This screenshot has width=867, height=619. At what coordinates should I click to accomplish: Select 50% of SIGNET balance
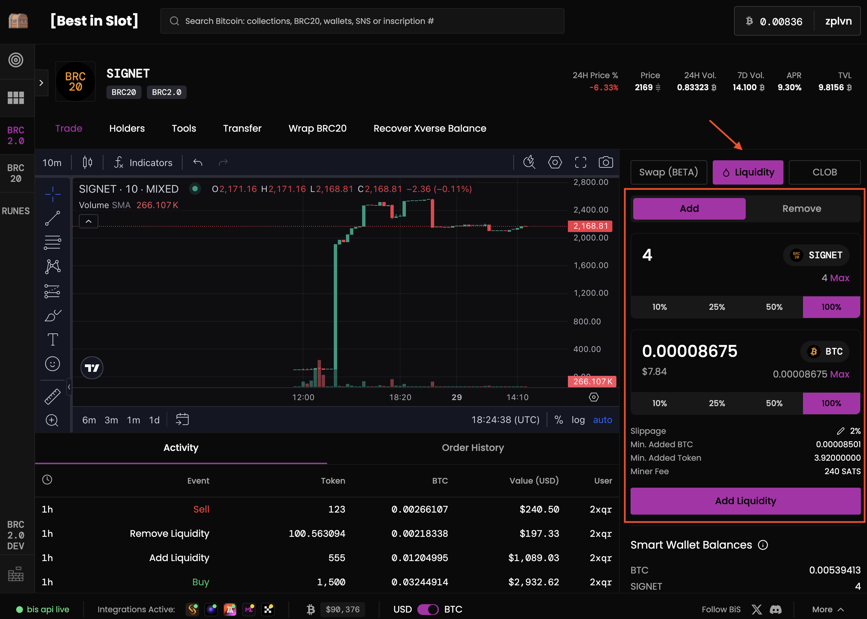point(774,307)
